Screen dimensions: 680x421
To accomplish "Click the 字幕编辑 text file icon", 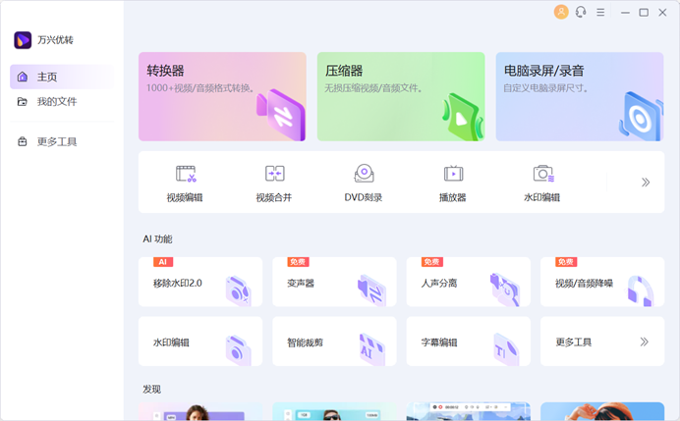I will pos(506,349).
